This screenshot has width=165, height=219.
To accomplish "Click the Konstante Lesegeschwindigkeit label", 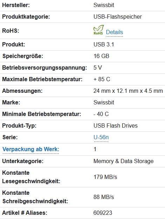I will (x=31, y=177).
